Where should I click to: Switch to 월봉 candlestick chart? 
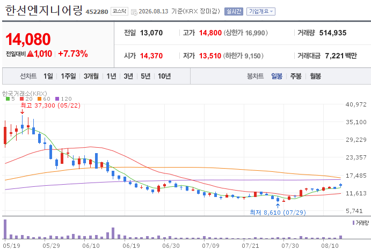(x=315, y=76)
